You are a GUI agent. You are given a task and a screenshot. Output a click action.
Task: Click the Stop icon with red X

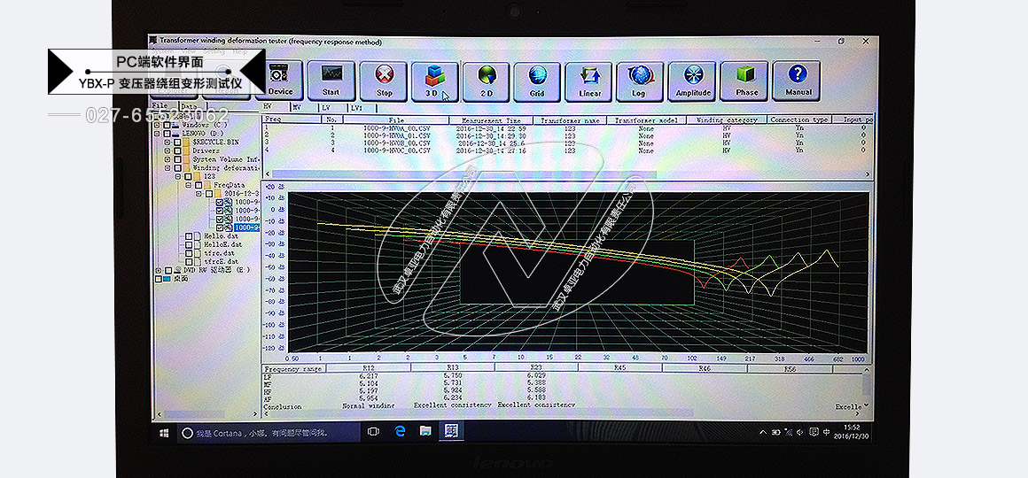385,81
